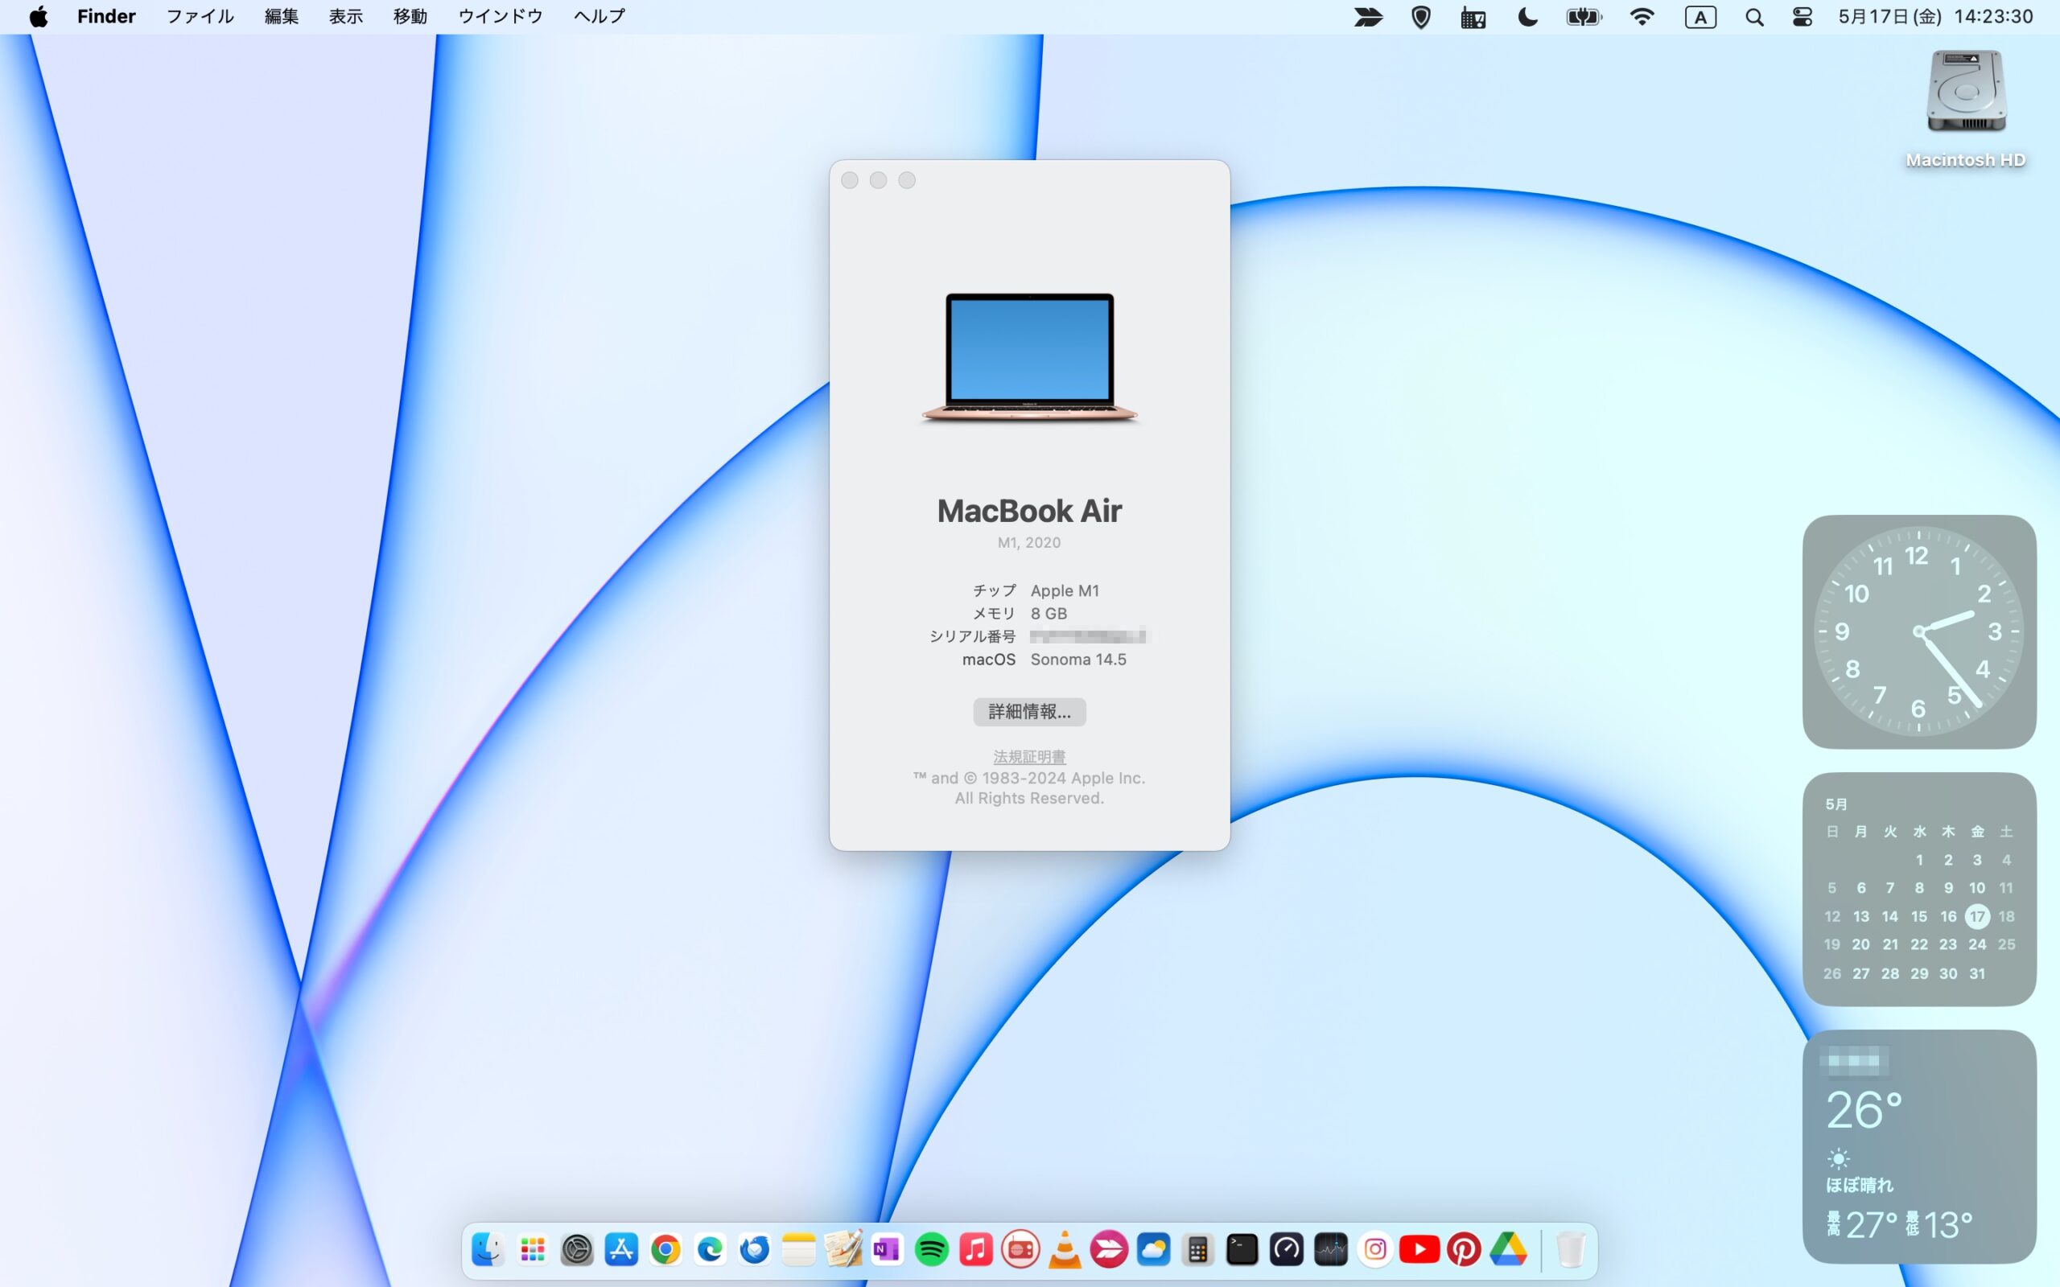2060x1287 pixels.
Task: Click the MacBook Air laptop image
Action: pyautogui.click(x=1029, y=359)
